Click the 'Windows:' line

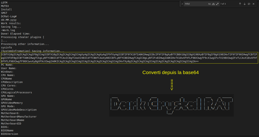click(x=7, y=71)
